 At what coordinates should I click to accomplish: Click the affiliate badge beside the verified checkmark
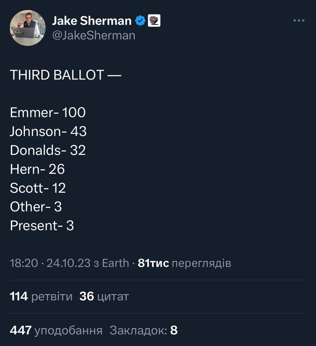[154, 21]
